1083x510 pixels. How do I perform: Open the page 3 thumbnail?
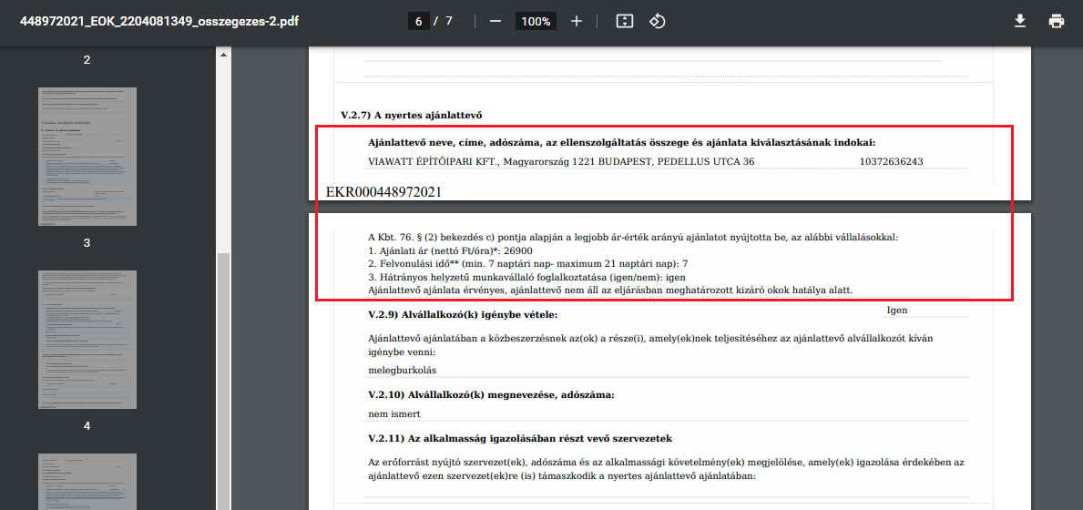coord(87,157)
